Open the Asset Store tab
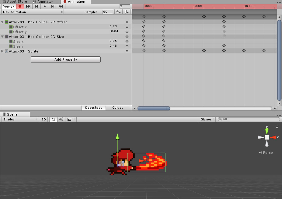Screen dimensions: 282x199 [x=15, y=2]
